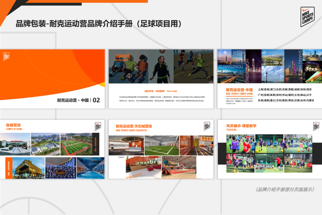Click the 自建营地 heading

point(13,125)
